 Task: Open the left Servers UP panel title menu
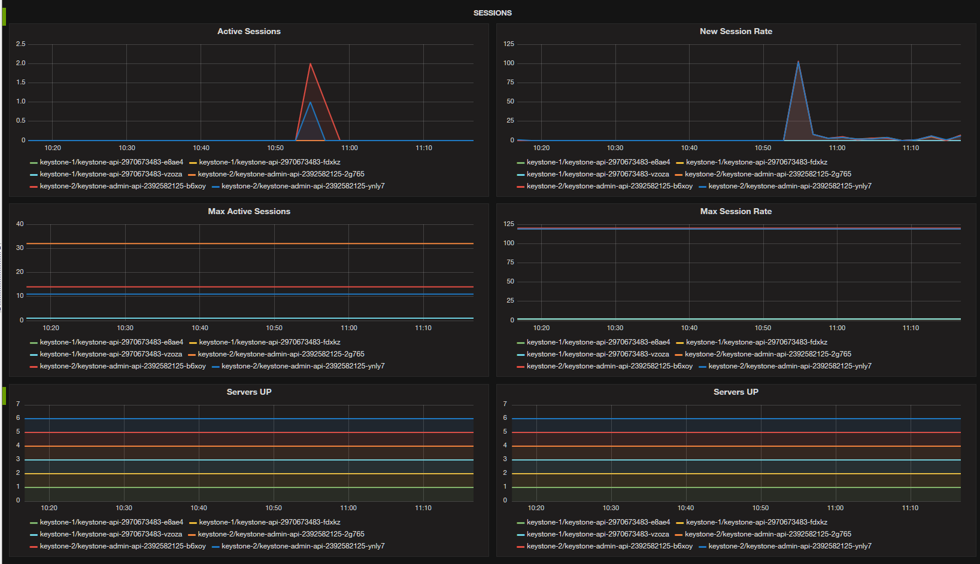(249, 392)
